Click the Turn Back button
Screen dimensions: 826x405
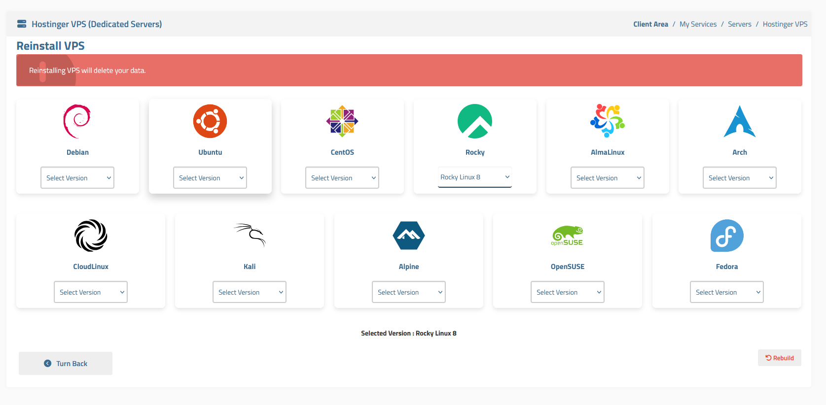(66, 364)
